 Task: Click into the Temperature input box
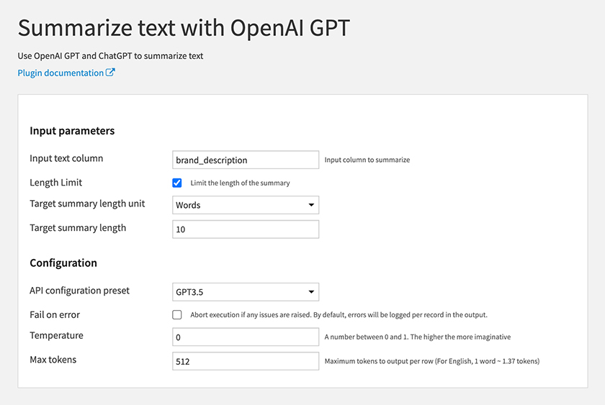coord(246,337)
